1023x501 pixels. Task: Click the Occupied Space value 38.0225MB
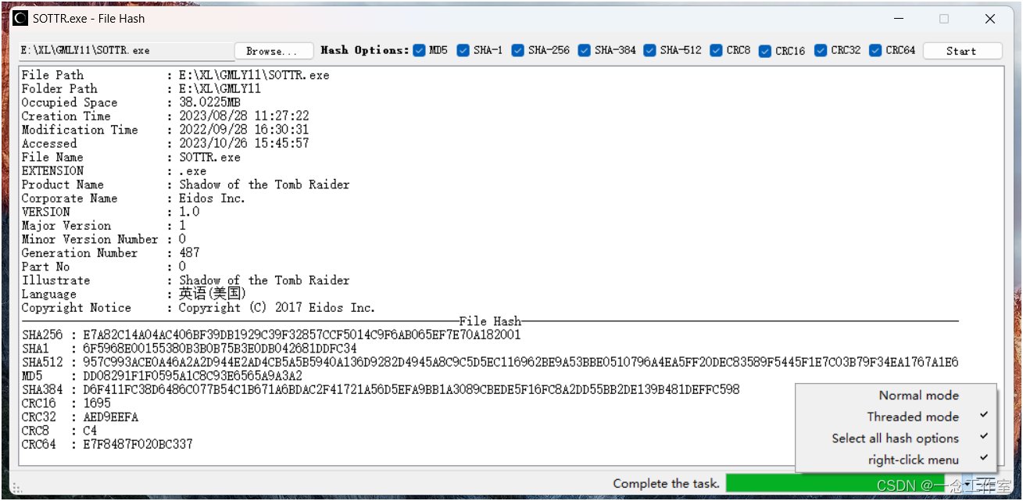pos(210,102)
